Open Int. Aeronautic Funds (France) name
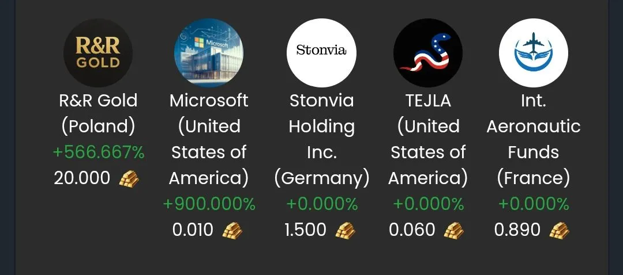The image size is (623, 275). click(x=534, y=139)
